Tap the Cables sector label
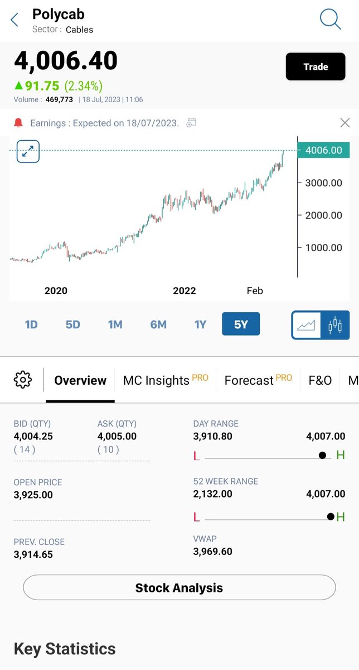 coord(80,30)
